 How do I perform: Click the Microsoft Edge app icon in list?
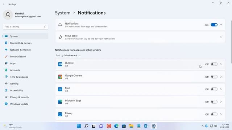tap(60, 102)
